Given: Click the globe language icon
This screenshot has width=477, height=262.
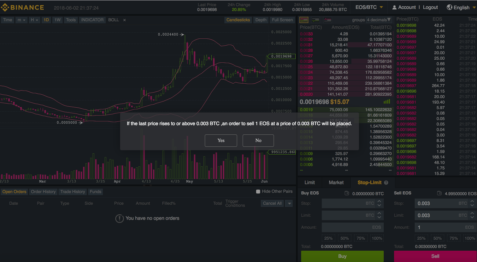Looking at the screenshot, I should tap(449, 7).
